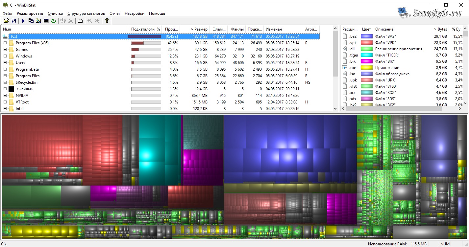Click the Zoom Out magnifier icon

point(97,21)
